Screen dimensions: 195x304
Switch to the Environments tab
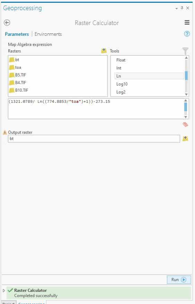[48, 34]
